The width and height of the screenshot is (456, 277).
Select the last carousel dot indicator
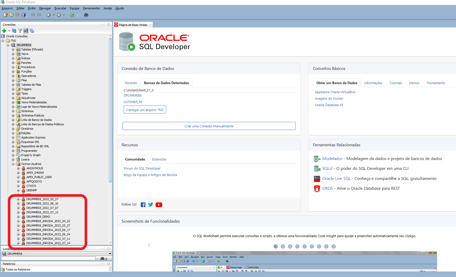point(334,246)
